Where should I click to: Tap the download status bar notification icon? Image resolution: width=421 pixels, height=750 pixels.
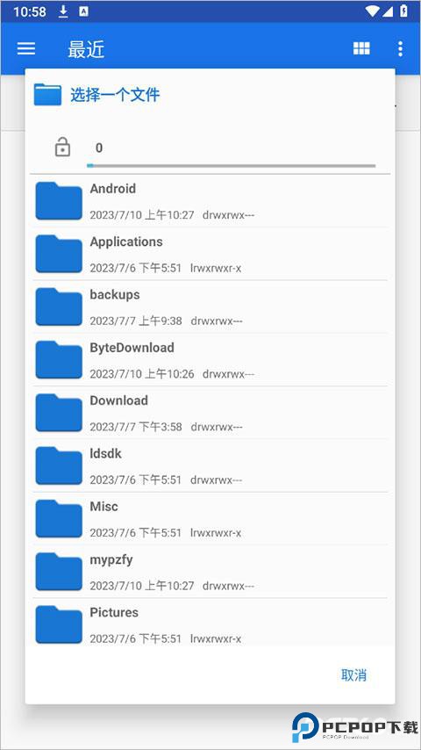pos(63,11)
